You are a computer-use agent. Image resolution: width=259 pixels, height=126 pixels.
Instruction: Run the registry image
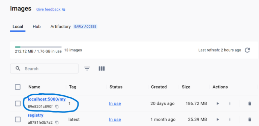tap(218, 119)
